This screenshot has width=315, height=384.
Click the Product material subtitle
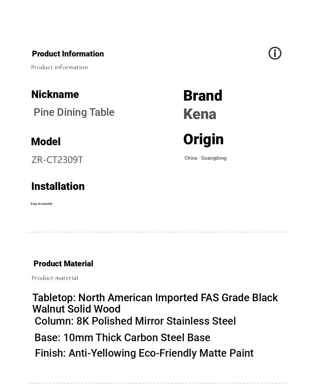[x=55, y=278]
